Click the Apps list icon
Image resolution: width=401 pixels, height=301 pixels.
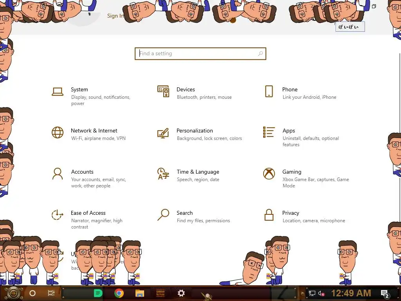point(269,132)
